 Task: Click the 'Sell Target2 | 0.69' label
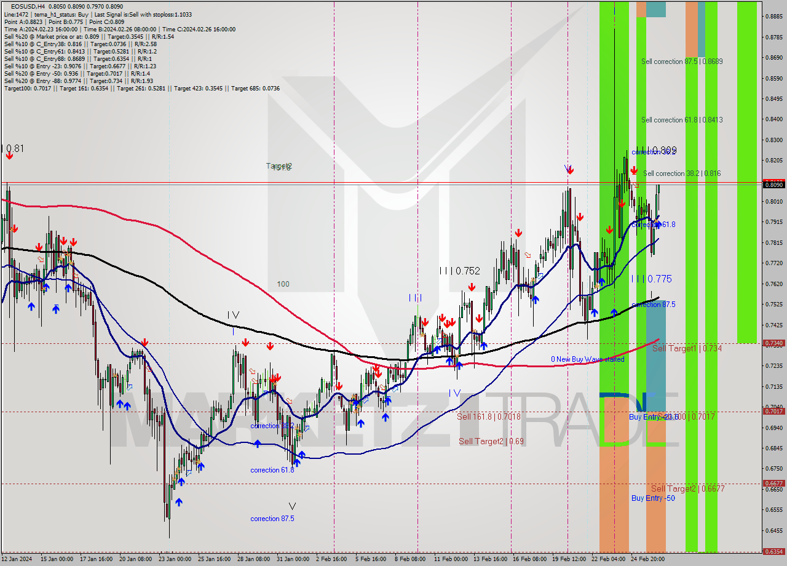point(491,441)
